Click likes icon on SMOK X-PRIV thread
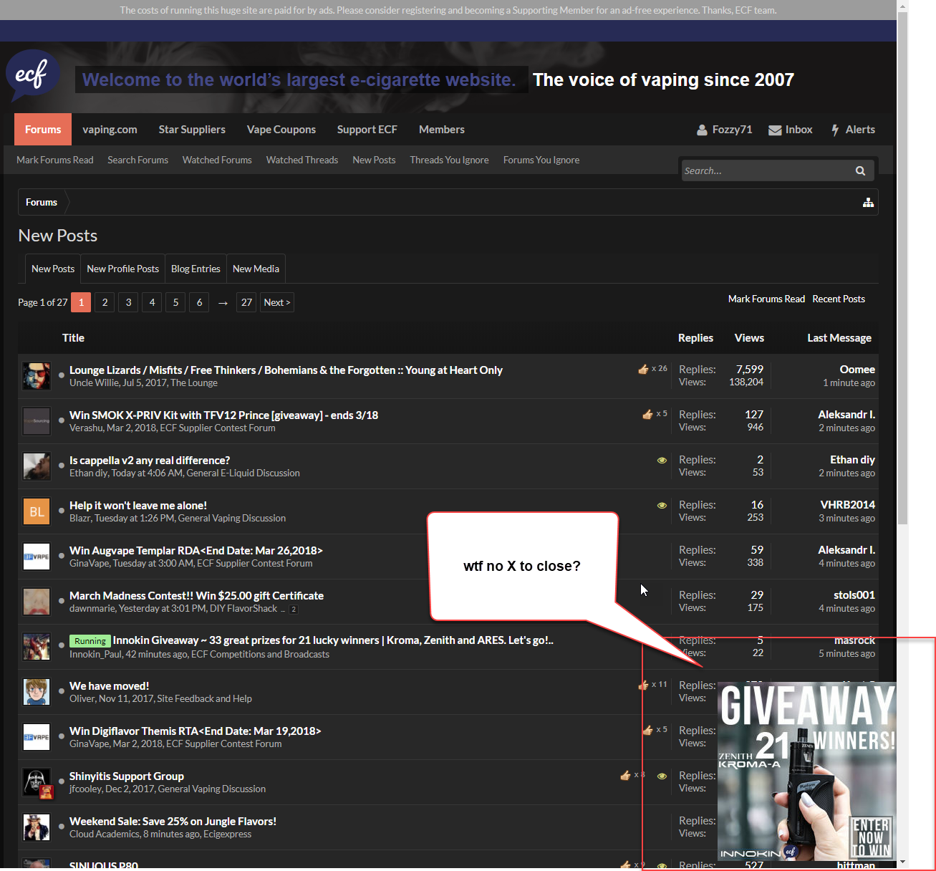 [x=647, y=414]
